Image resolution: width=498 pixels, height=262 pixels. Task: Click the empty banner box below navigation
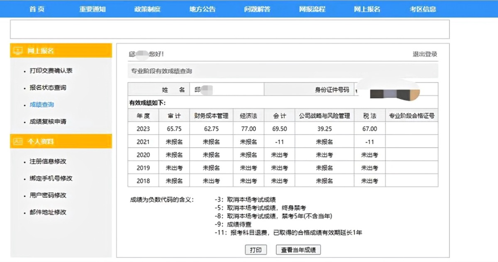(230, 29)
